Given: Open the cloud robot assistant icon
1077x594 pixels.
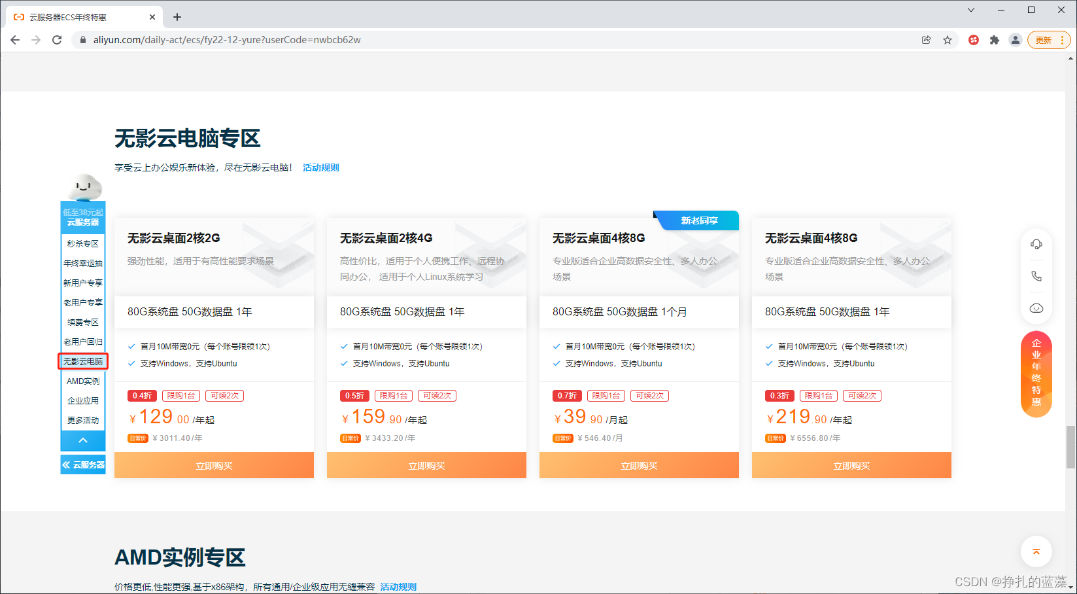Looking at the screenshot, I should (x=1036, y=308).
